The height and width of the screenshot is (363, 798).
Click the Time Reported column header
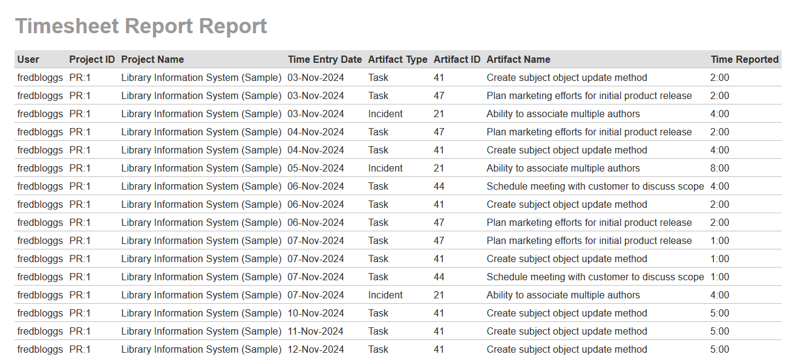pyautogui.click(x=744, y=59)
